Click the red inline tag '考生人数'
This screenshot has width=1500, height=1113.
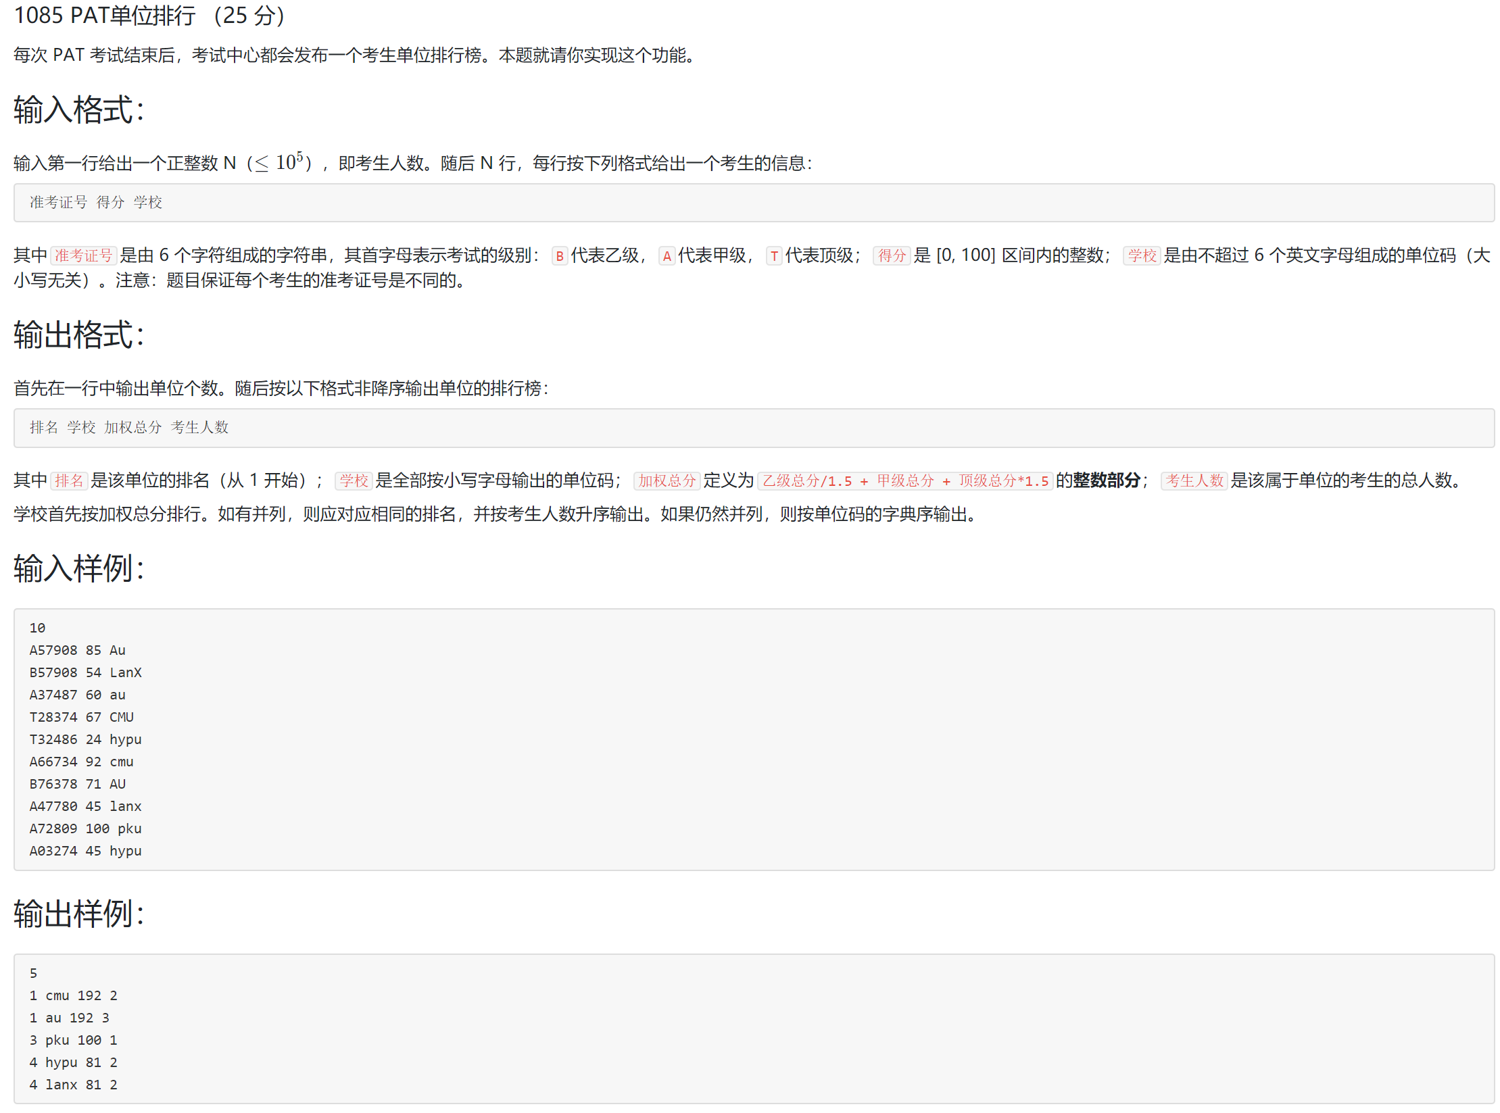coord(1193,480)
